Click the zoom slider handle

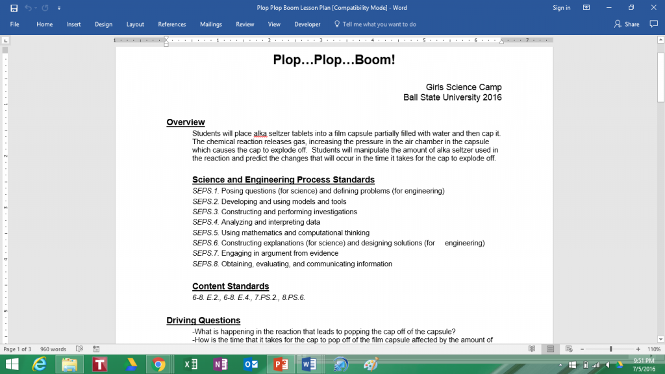pyautogui.click(x=610, y=349)
